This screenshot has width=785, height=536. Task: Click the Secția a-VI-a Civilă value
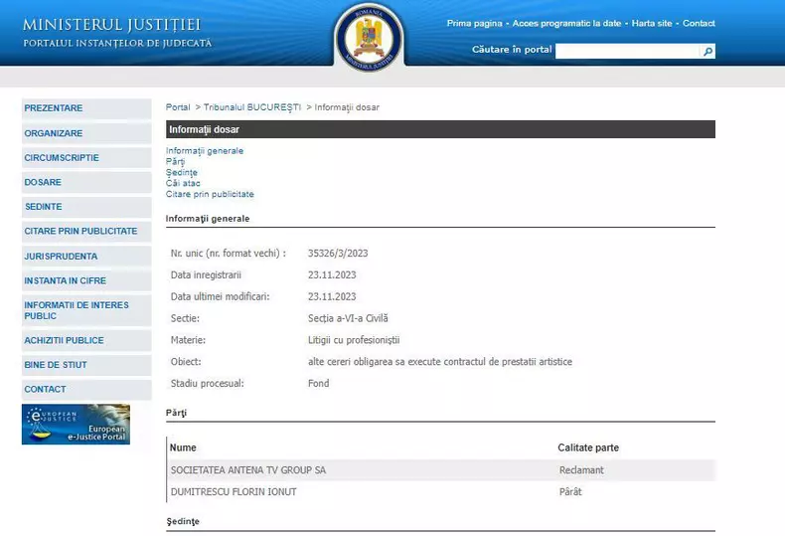348,318
